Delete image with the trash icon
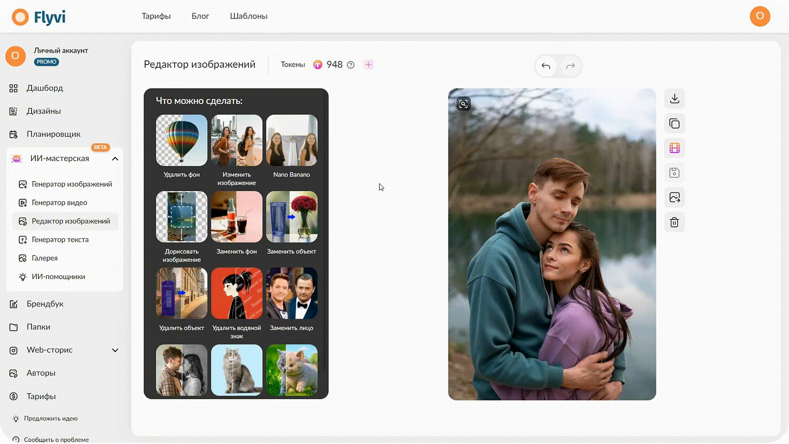 pos(674,222)
